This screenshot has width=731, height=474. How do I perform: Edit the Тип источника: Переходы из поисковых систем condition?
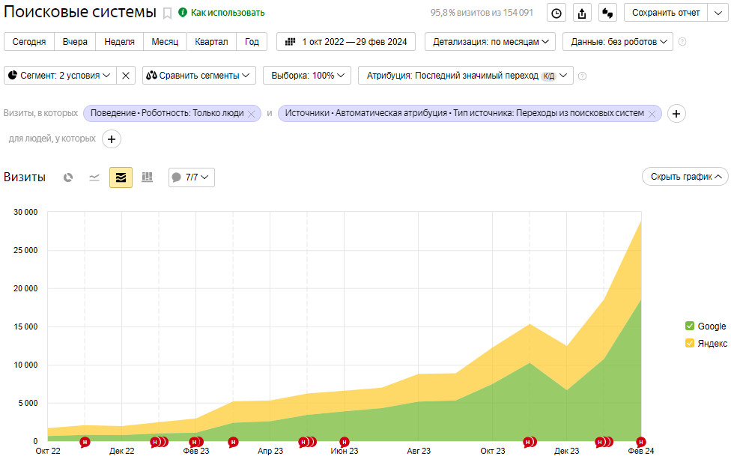[x=464, y=113]
